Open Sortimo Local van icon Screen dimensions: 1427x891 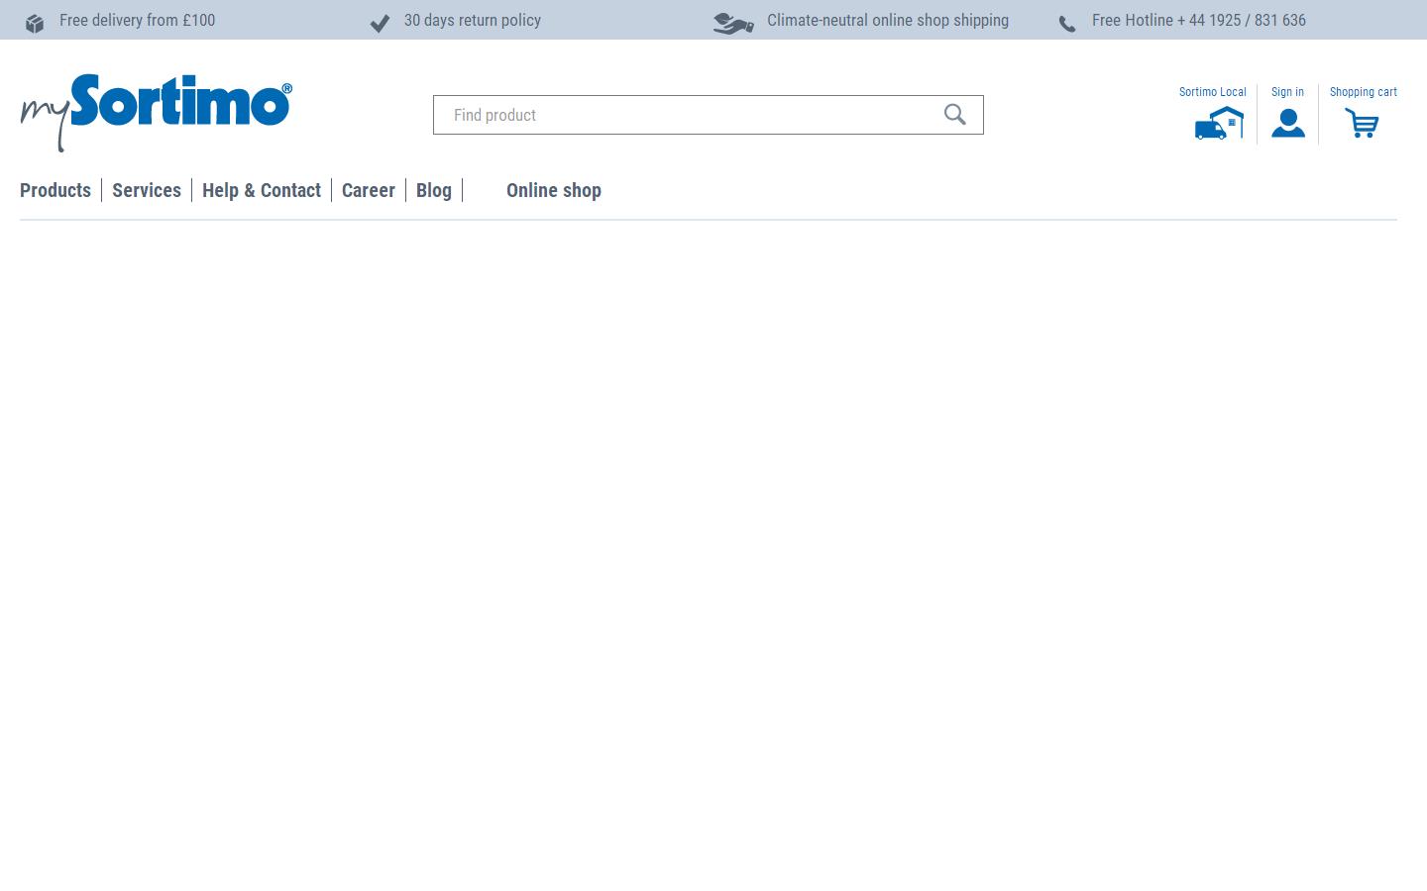click(1218, 124)
